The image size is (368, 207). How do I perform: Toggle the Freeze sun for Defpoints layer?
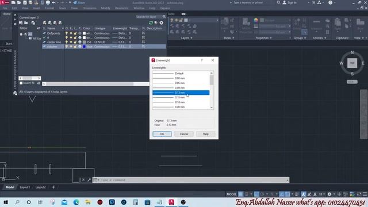pyautogui.click(x=71, y=33)
